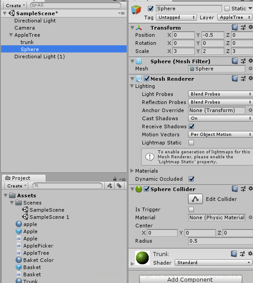Click the GameObject cube icon in Inspector
Image resolution: width=253 pixels, height=283 pixels.
coord(136,10)
